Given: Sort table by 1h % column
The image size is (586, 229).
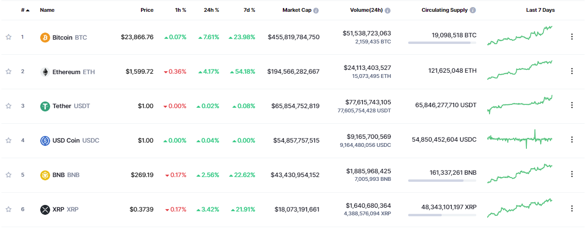Looking at the screenshot, I should point(181,10).
